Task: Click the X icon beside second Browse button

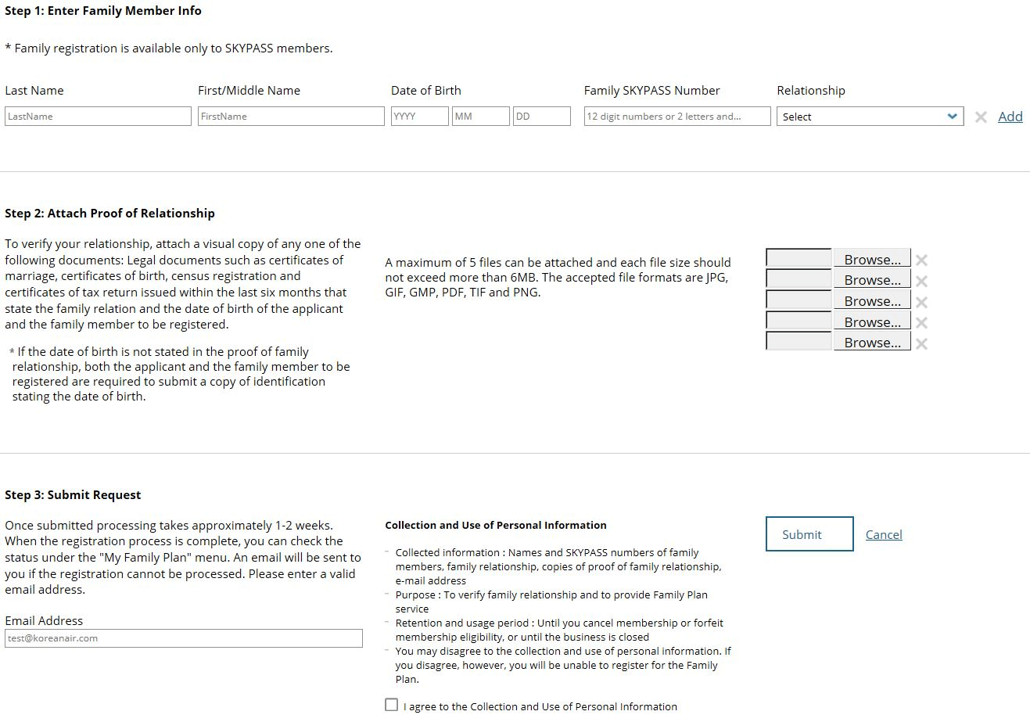Action: (x=921, y=281)
